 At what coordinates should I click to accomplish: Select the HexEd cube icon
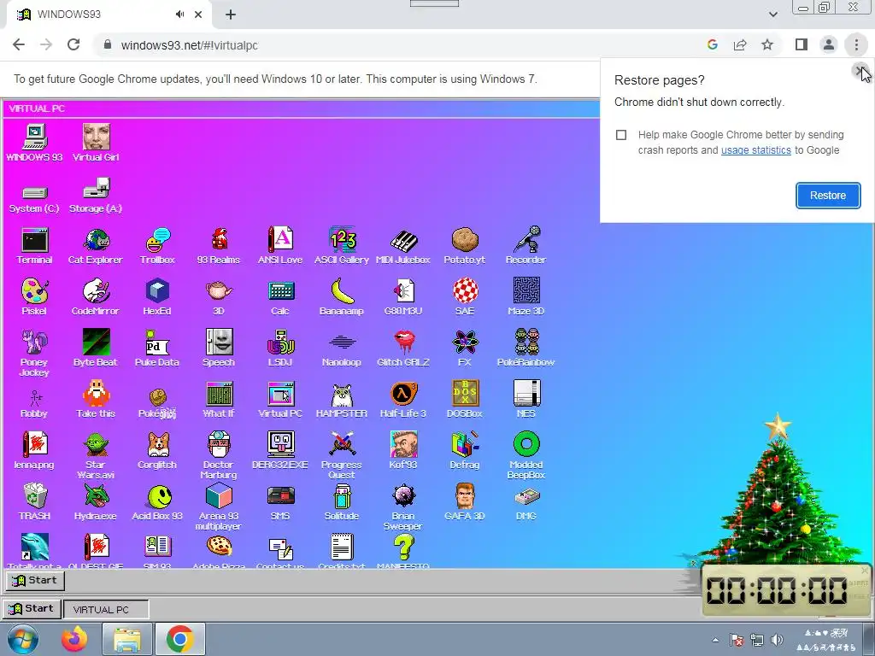157,296
